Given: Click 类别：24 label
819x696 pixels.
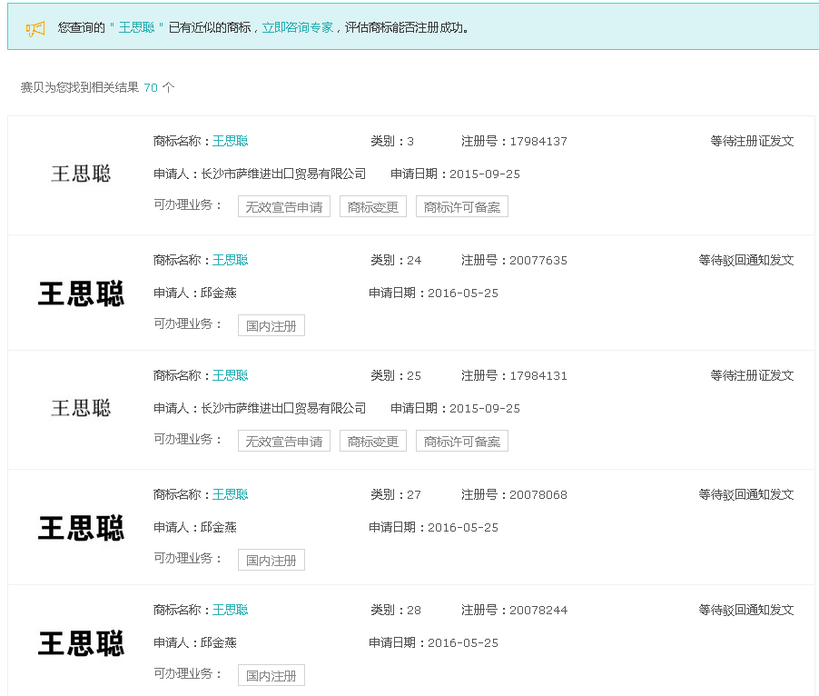Looking at the screenshot, I should (396, 260).
